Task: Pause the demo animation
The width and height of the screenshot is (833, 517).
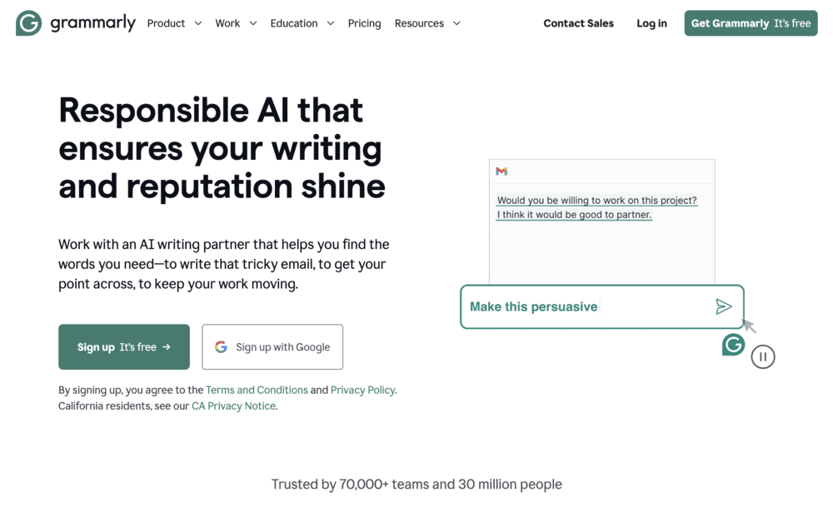Action: [762, 357]
